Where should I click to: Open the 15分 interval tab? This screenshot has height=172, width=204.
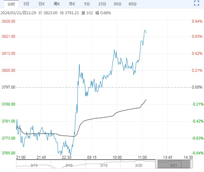[x=102, y=4]
